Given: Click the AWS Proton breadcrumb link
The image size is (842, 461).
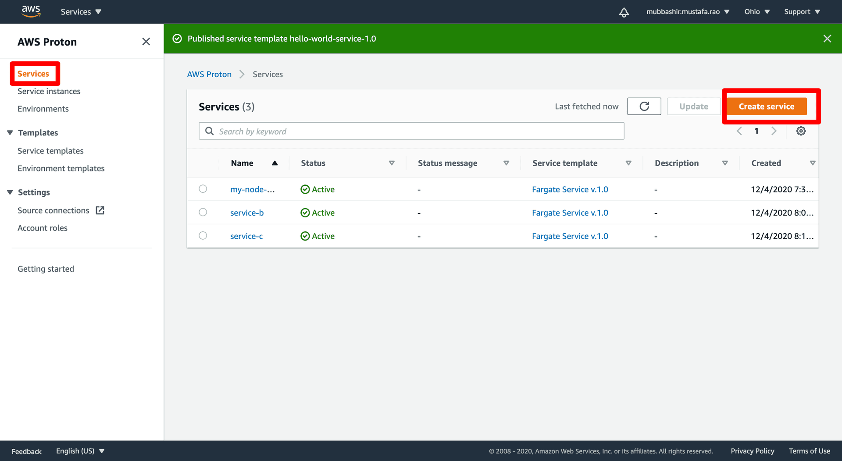Looking at the screenshot, I should (x=209, y=74).
